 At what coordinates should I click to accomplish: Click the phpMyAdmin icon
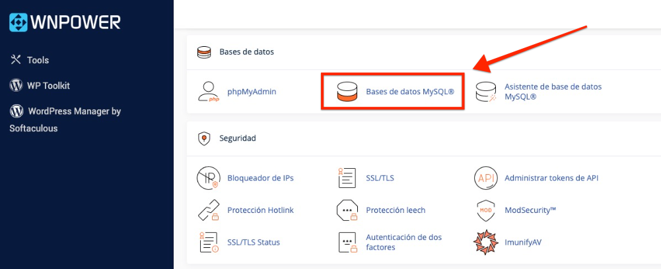pos(209,92)
